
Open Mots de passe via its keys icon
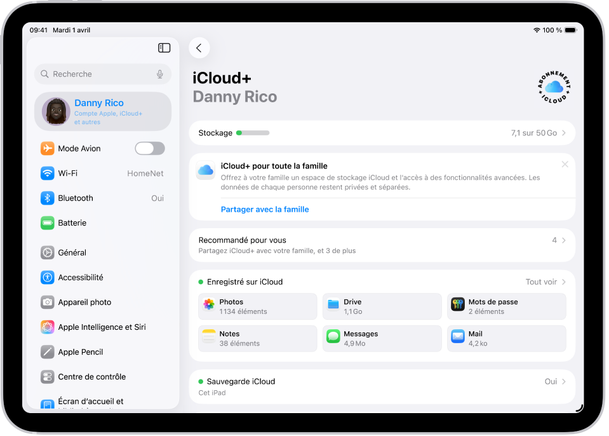click(457, 303)
